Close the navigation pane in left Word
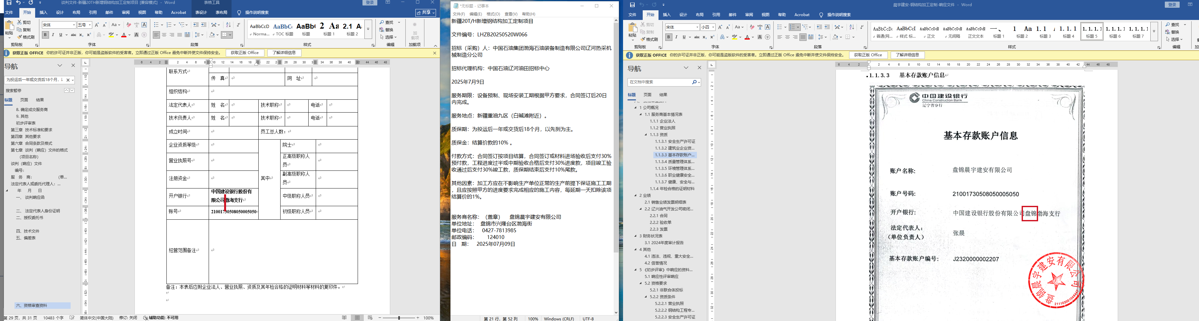Viewport: 1199px width, 321px height. click(73, 66)
